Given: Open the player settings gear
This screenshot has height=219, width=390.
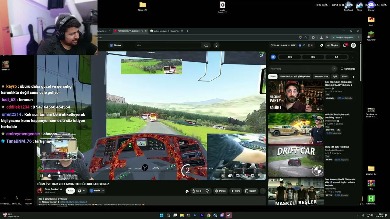Looking at the screenshot, I should click(245, 176).
